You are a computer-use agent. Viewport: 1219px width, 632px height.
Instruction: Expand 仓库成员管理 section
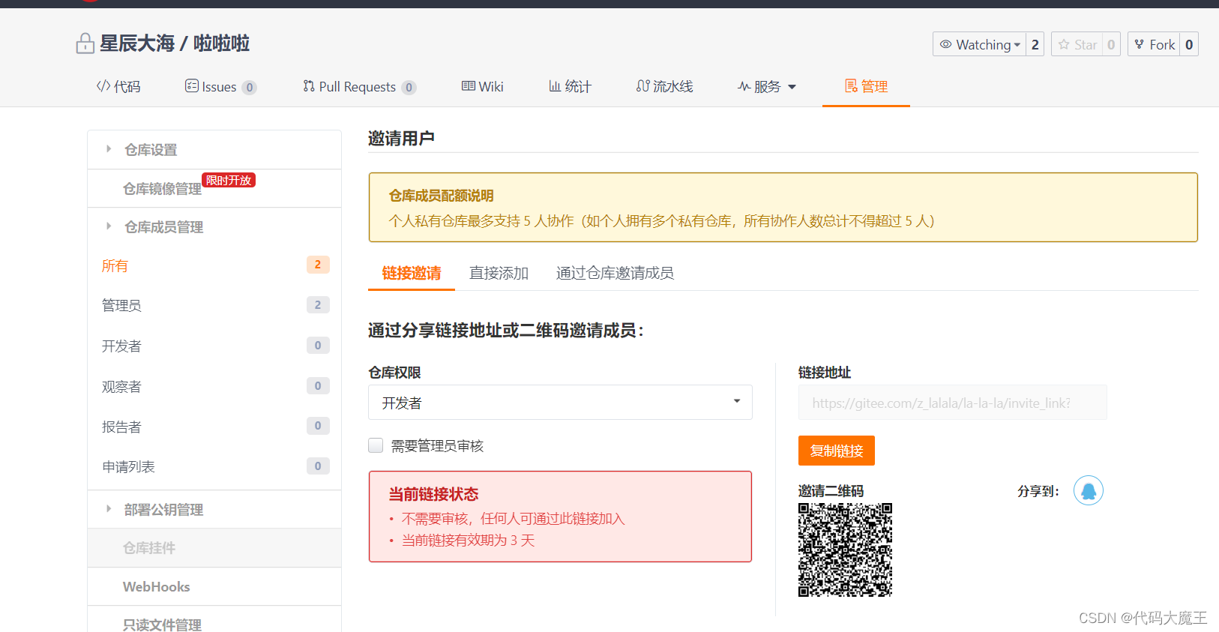[x=214, y=227]
